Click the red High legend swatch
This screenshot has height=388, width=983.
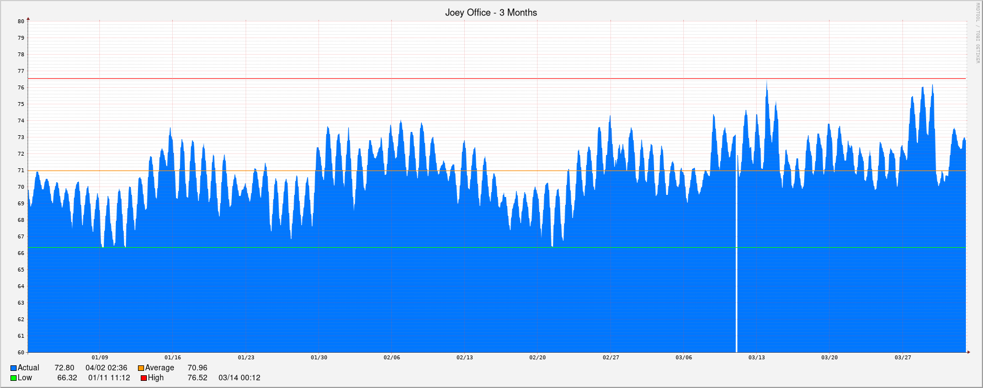point(144,378)
